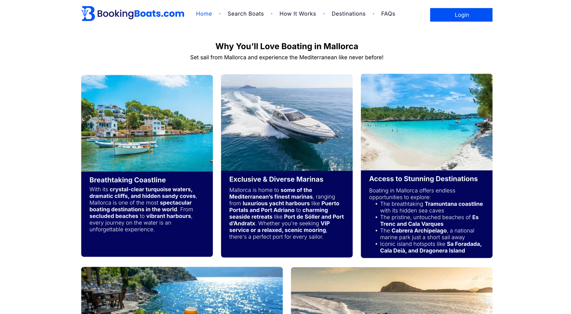Click the Exclusive & Diverse Marinas description paragraph

(x=287, y=214)
